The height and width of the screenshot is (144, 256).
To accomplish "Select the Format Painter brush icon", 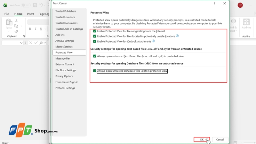I will coord(16,31).
